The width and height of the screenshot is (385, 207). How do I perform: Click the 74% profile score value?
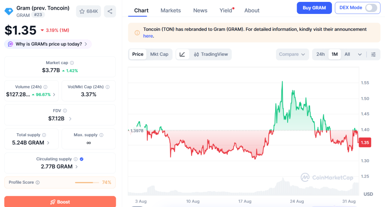[x=106, y=183]
